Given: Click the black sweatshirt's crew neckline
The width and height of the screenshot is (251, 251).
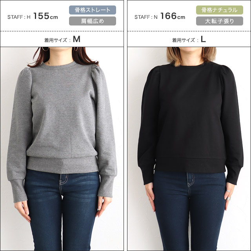Looking at the screenshot, I should pos(189,65).
